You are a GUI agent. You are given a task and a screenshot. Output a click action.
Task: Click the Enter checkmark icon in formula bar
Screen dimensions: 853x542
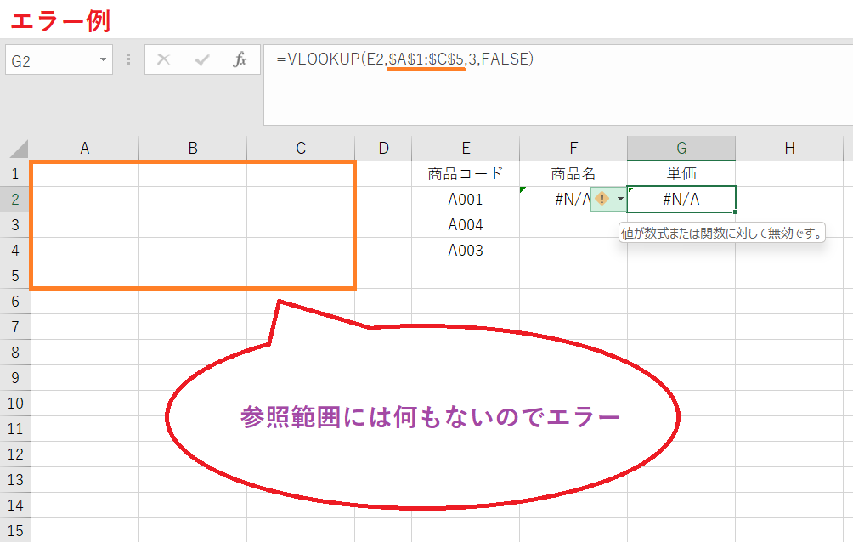202,60
